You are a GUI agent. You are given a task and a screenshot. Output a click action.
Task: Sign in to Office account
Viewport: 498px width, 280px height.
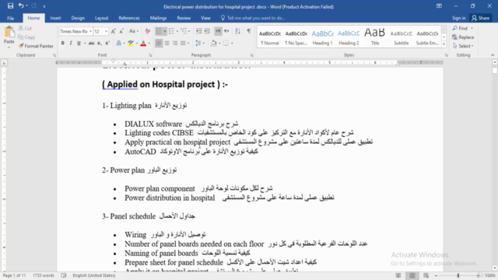(x=458, y=18)
